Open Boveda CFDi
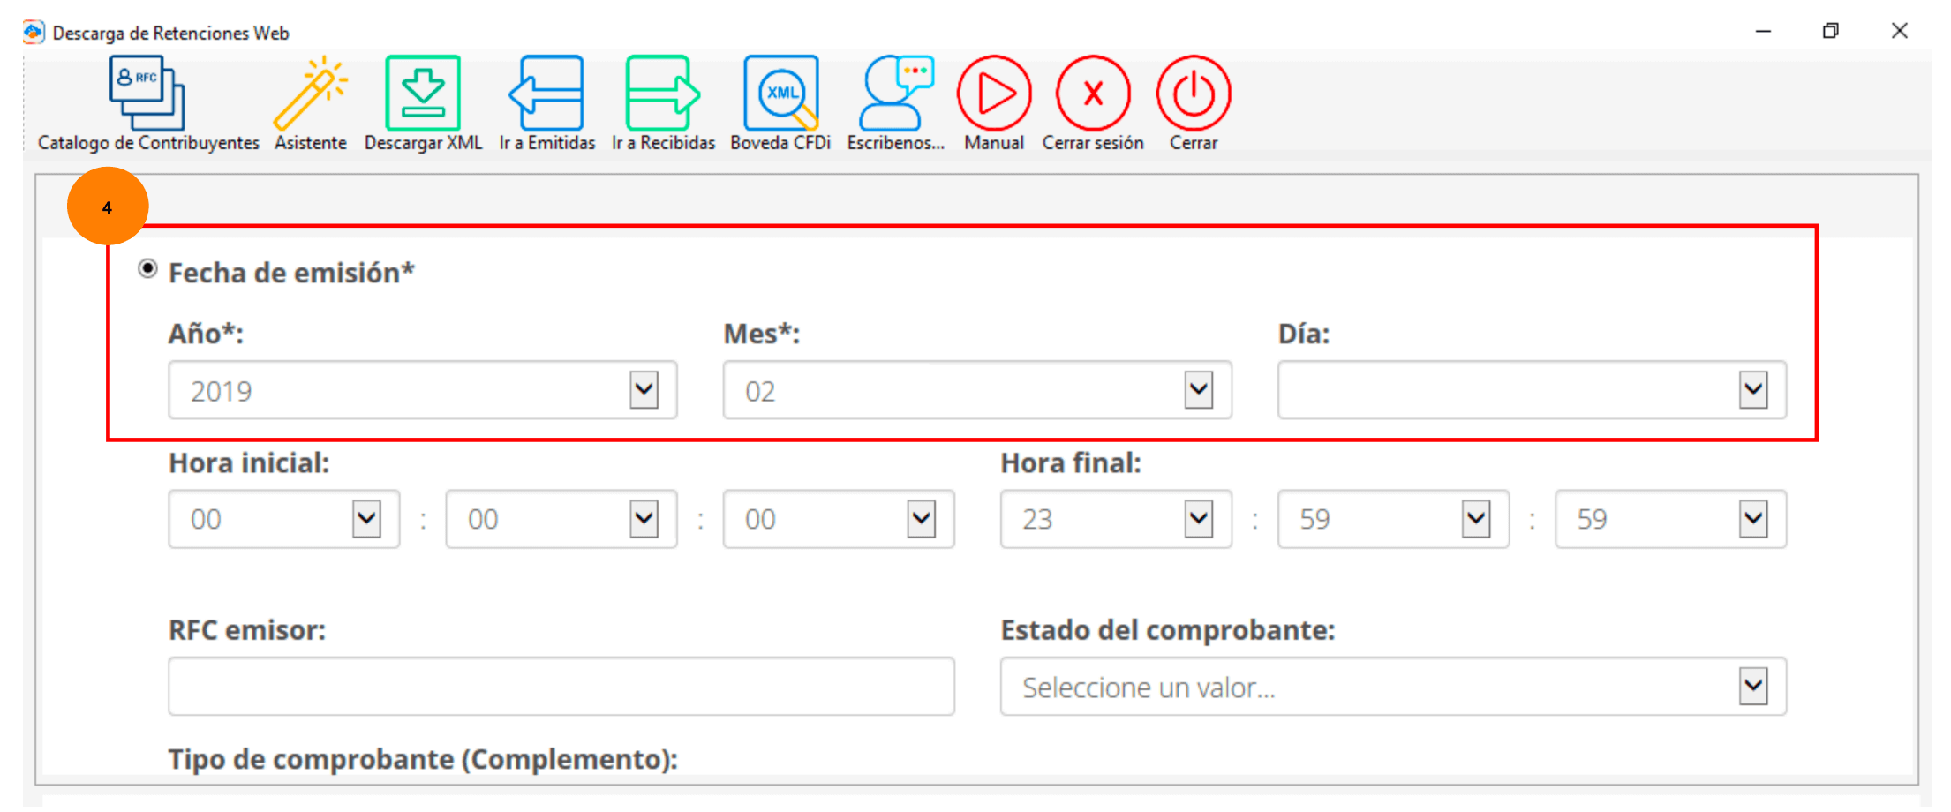The width and height of the screenshot is (1951, 812). point(780,94)
